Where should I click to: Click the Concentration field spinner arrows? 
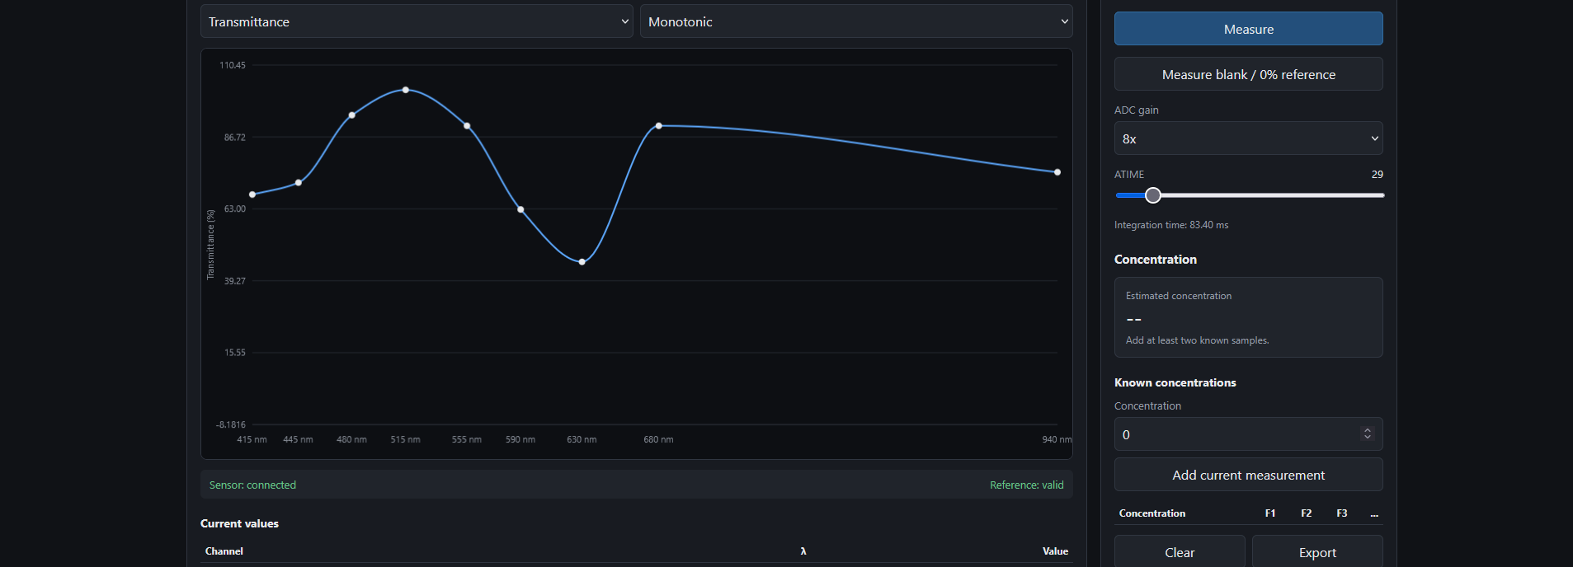pos(1367,433)
